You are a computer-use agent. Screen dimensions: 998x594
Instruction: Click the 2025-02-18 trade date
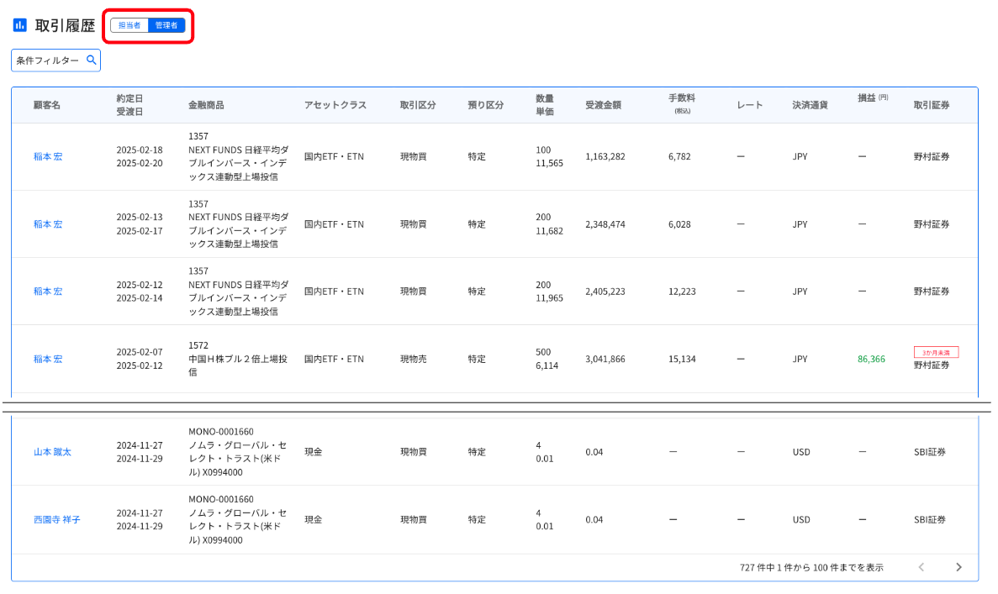pyautogui.click(x=140, y=150)
